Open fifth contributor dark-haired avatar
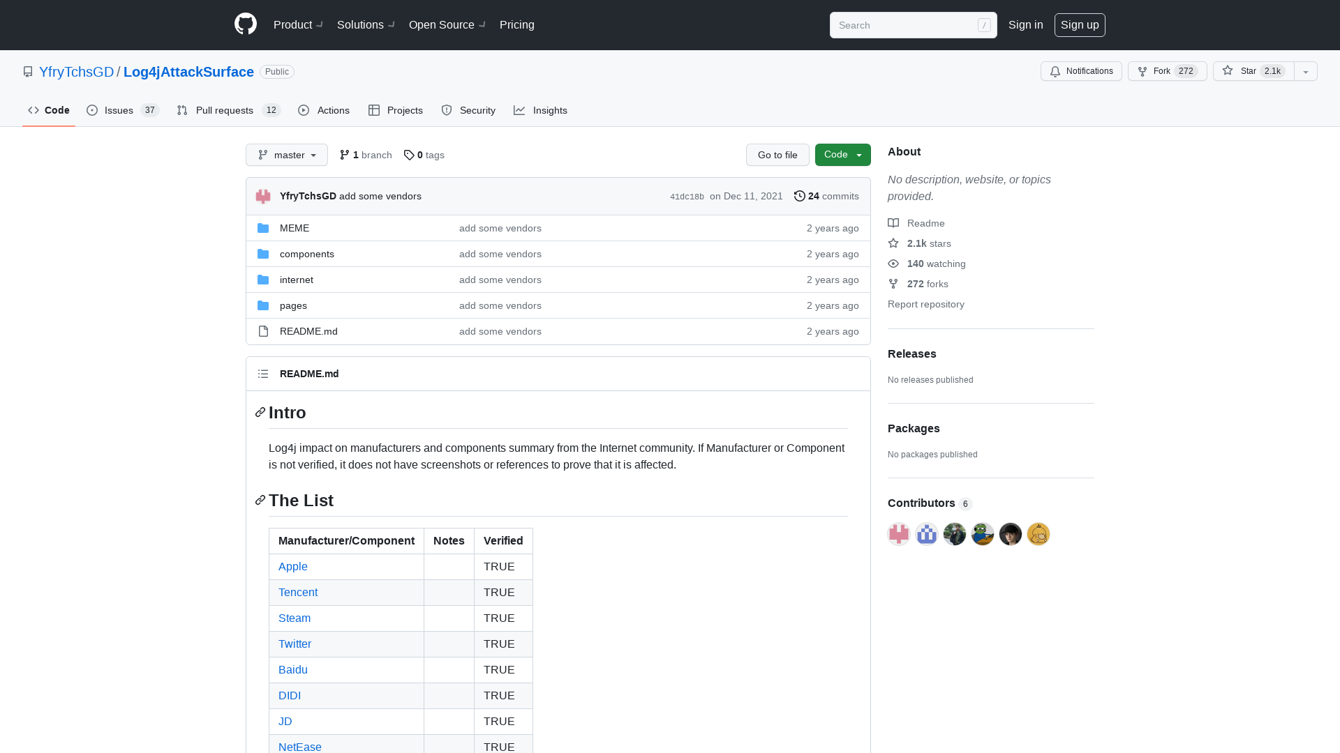1340x753 pixels. point(1011,534)
